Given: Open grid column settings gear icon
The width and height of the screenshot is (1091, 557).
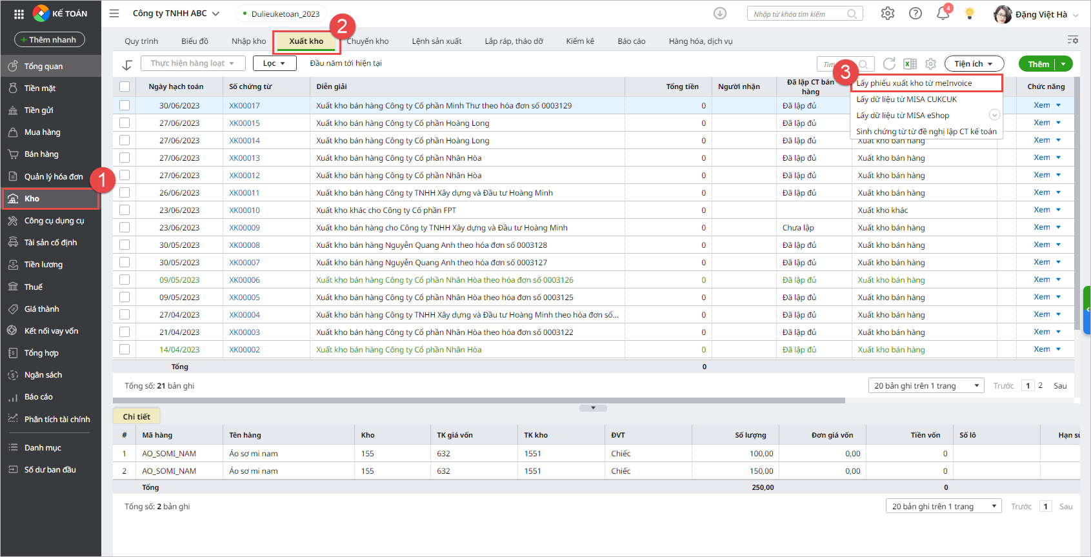Looking at the screenshot, I should click(x=930, y=64).
